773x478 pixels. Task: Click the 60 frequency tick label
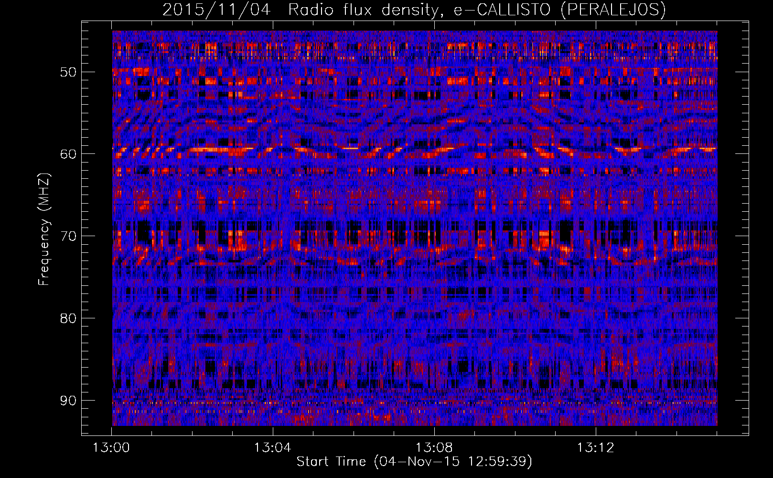point(68,154)
